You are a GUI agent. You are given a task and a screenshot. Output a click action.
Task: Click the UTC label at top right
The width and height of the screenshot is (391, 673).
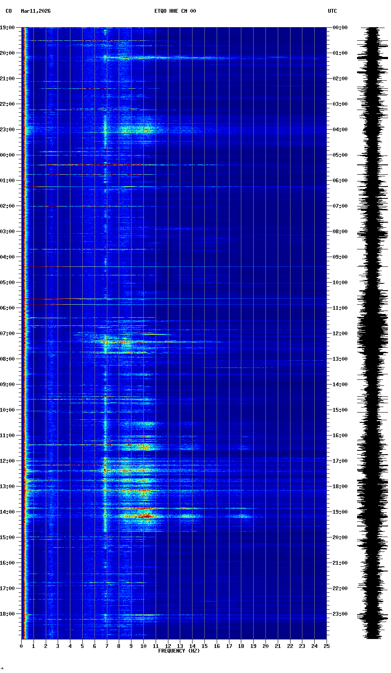pyautogui.click(x=332, y=11)
